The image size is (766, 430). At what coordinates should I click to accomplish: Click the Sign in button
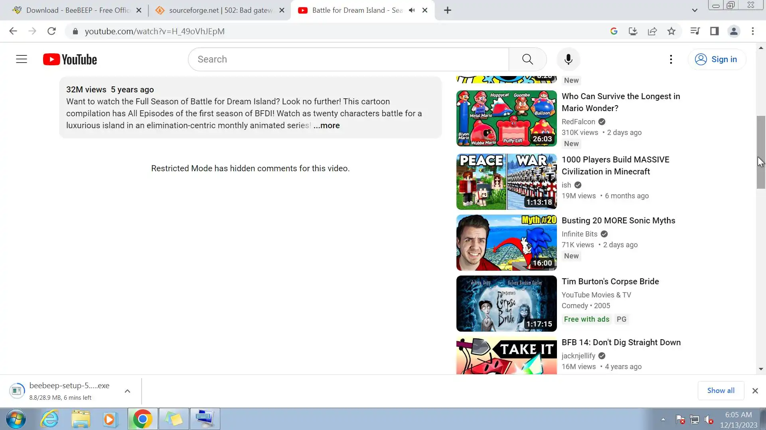coord(717,59)
